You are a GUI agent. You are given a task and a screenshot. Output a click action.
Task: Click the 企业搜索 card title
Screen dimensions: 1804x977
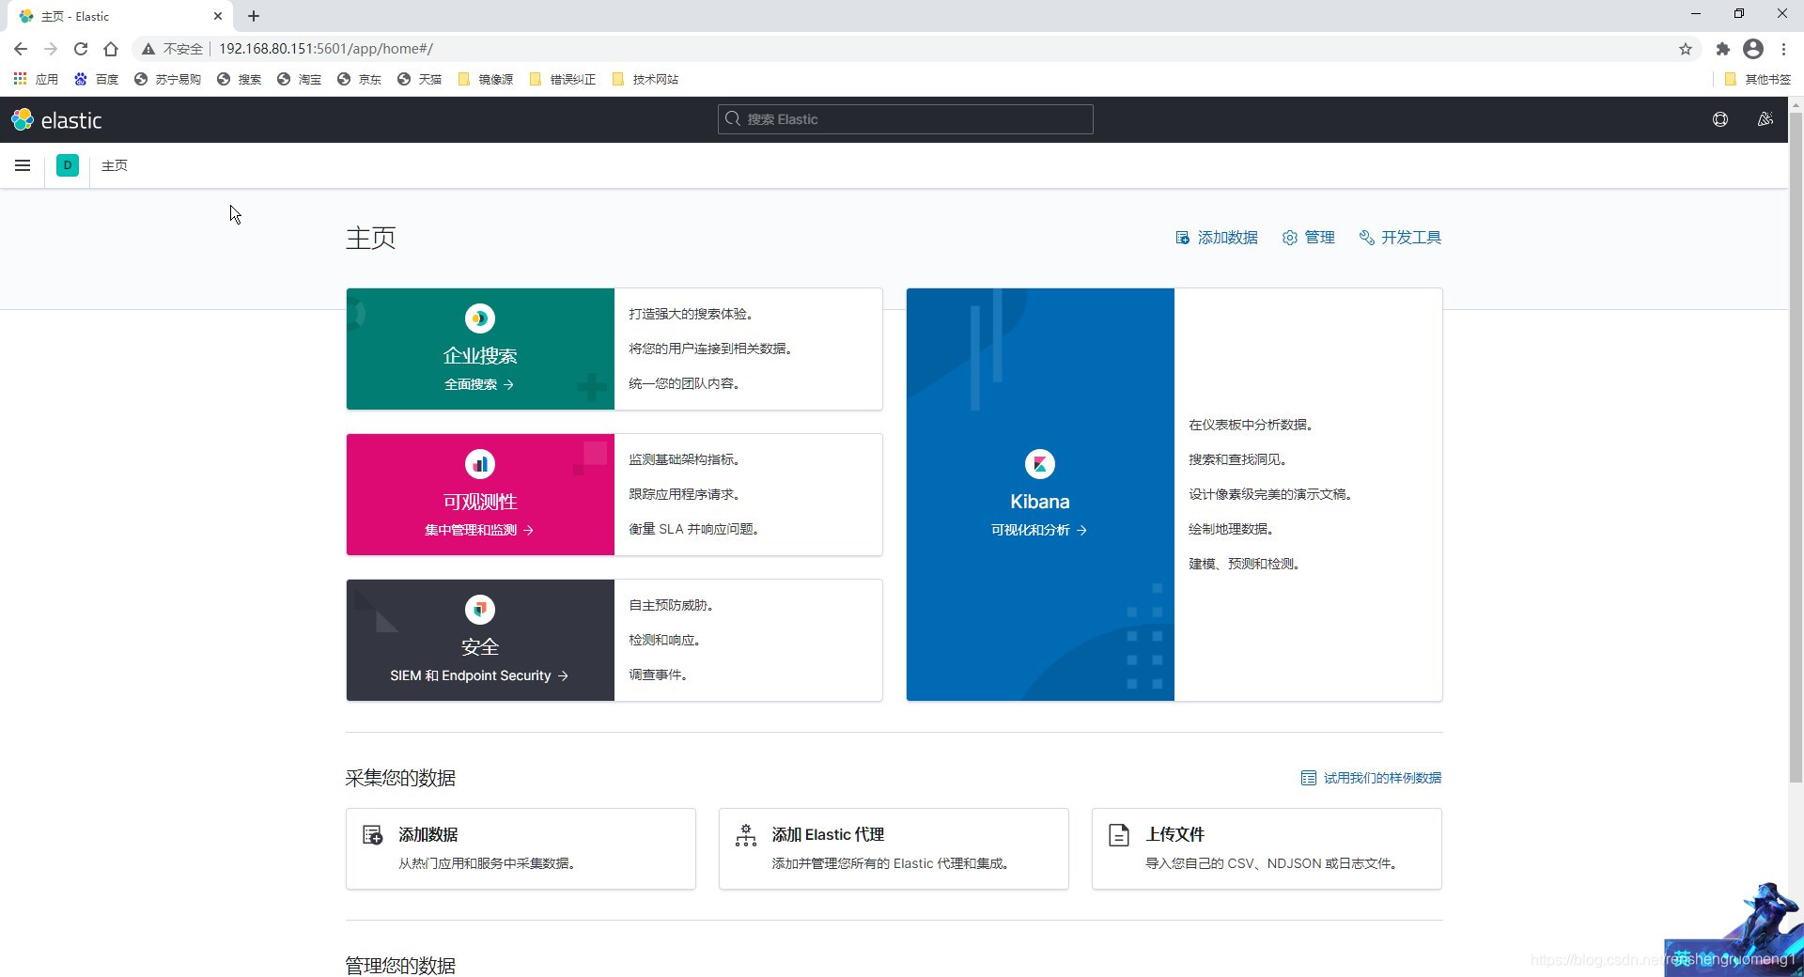point(480,356)
